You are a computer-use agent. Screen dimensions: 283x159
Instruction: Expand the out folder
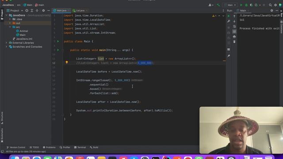[10, 23]
